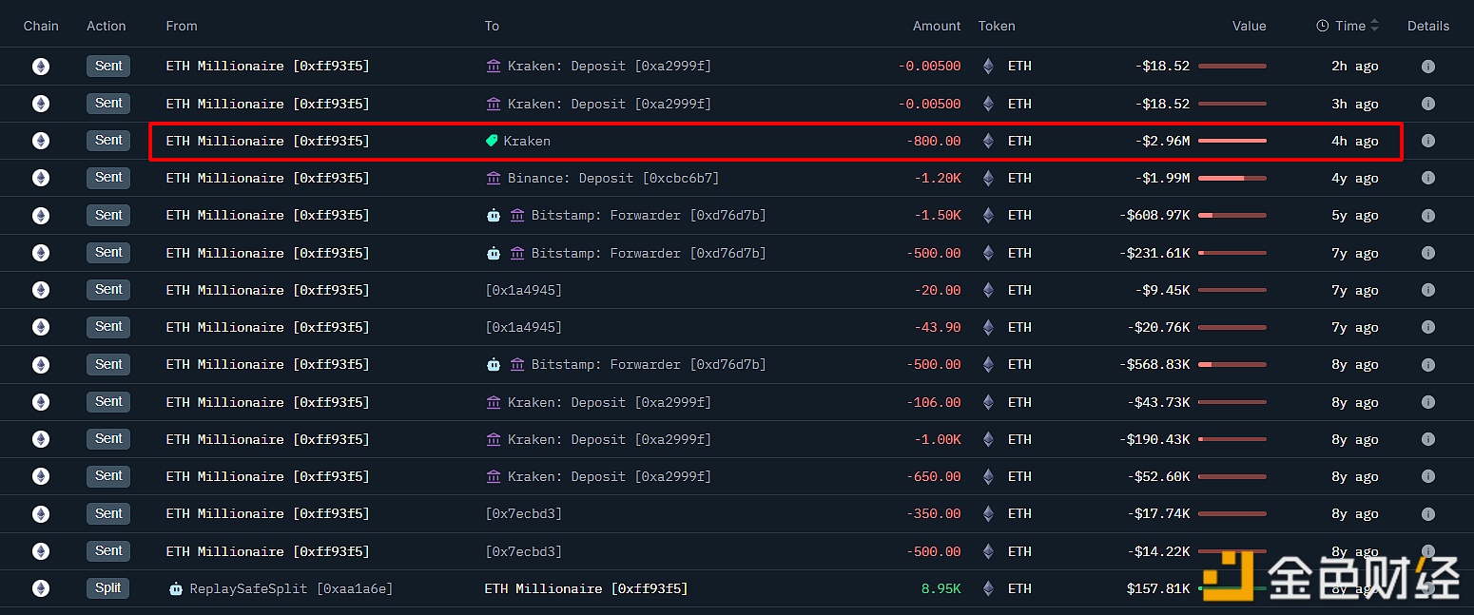Open address [0x1a4945] in the -20.00 row
This screenshot has width=1474, height=615.
point(523,290)
